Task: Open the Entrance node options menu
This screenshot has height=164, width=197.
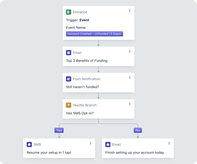Action: (x=130, y=11)
